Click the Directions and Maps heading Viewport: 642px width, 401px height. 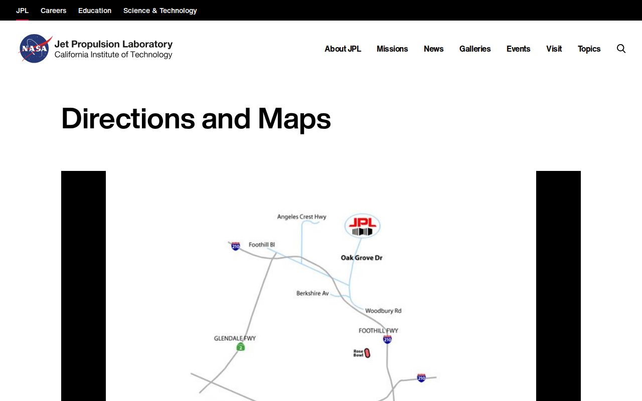point(196,118)
